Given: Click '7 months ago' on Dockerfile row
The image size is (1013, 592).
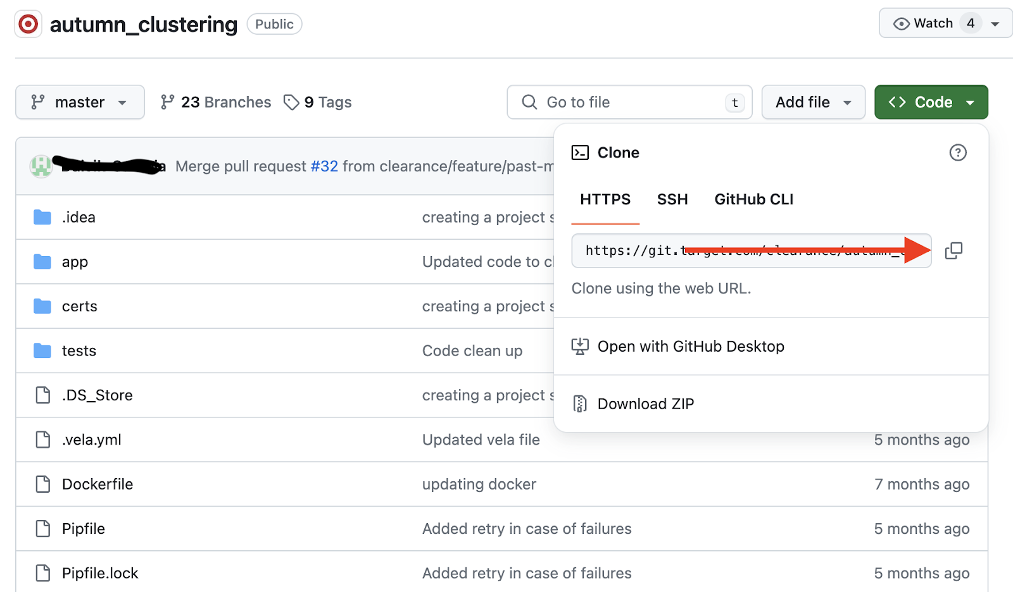Looking at the screenshot, I should pyautogui.click(x=922, y=484).
